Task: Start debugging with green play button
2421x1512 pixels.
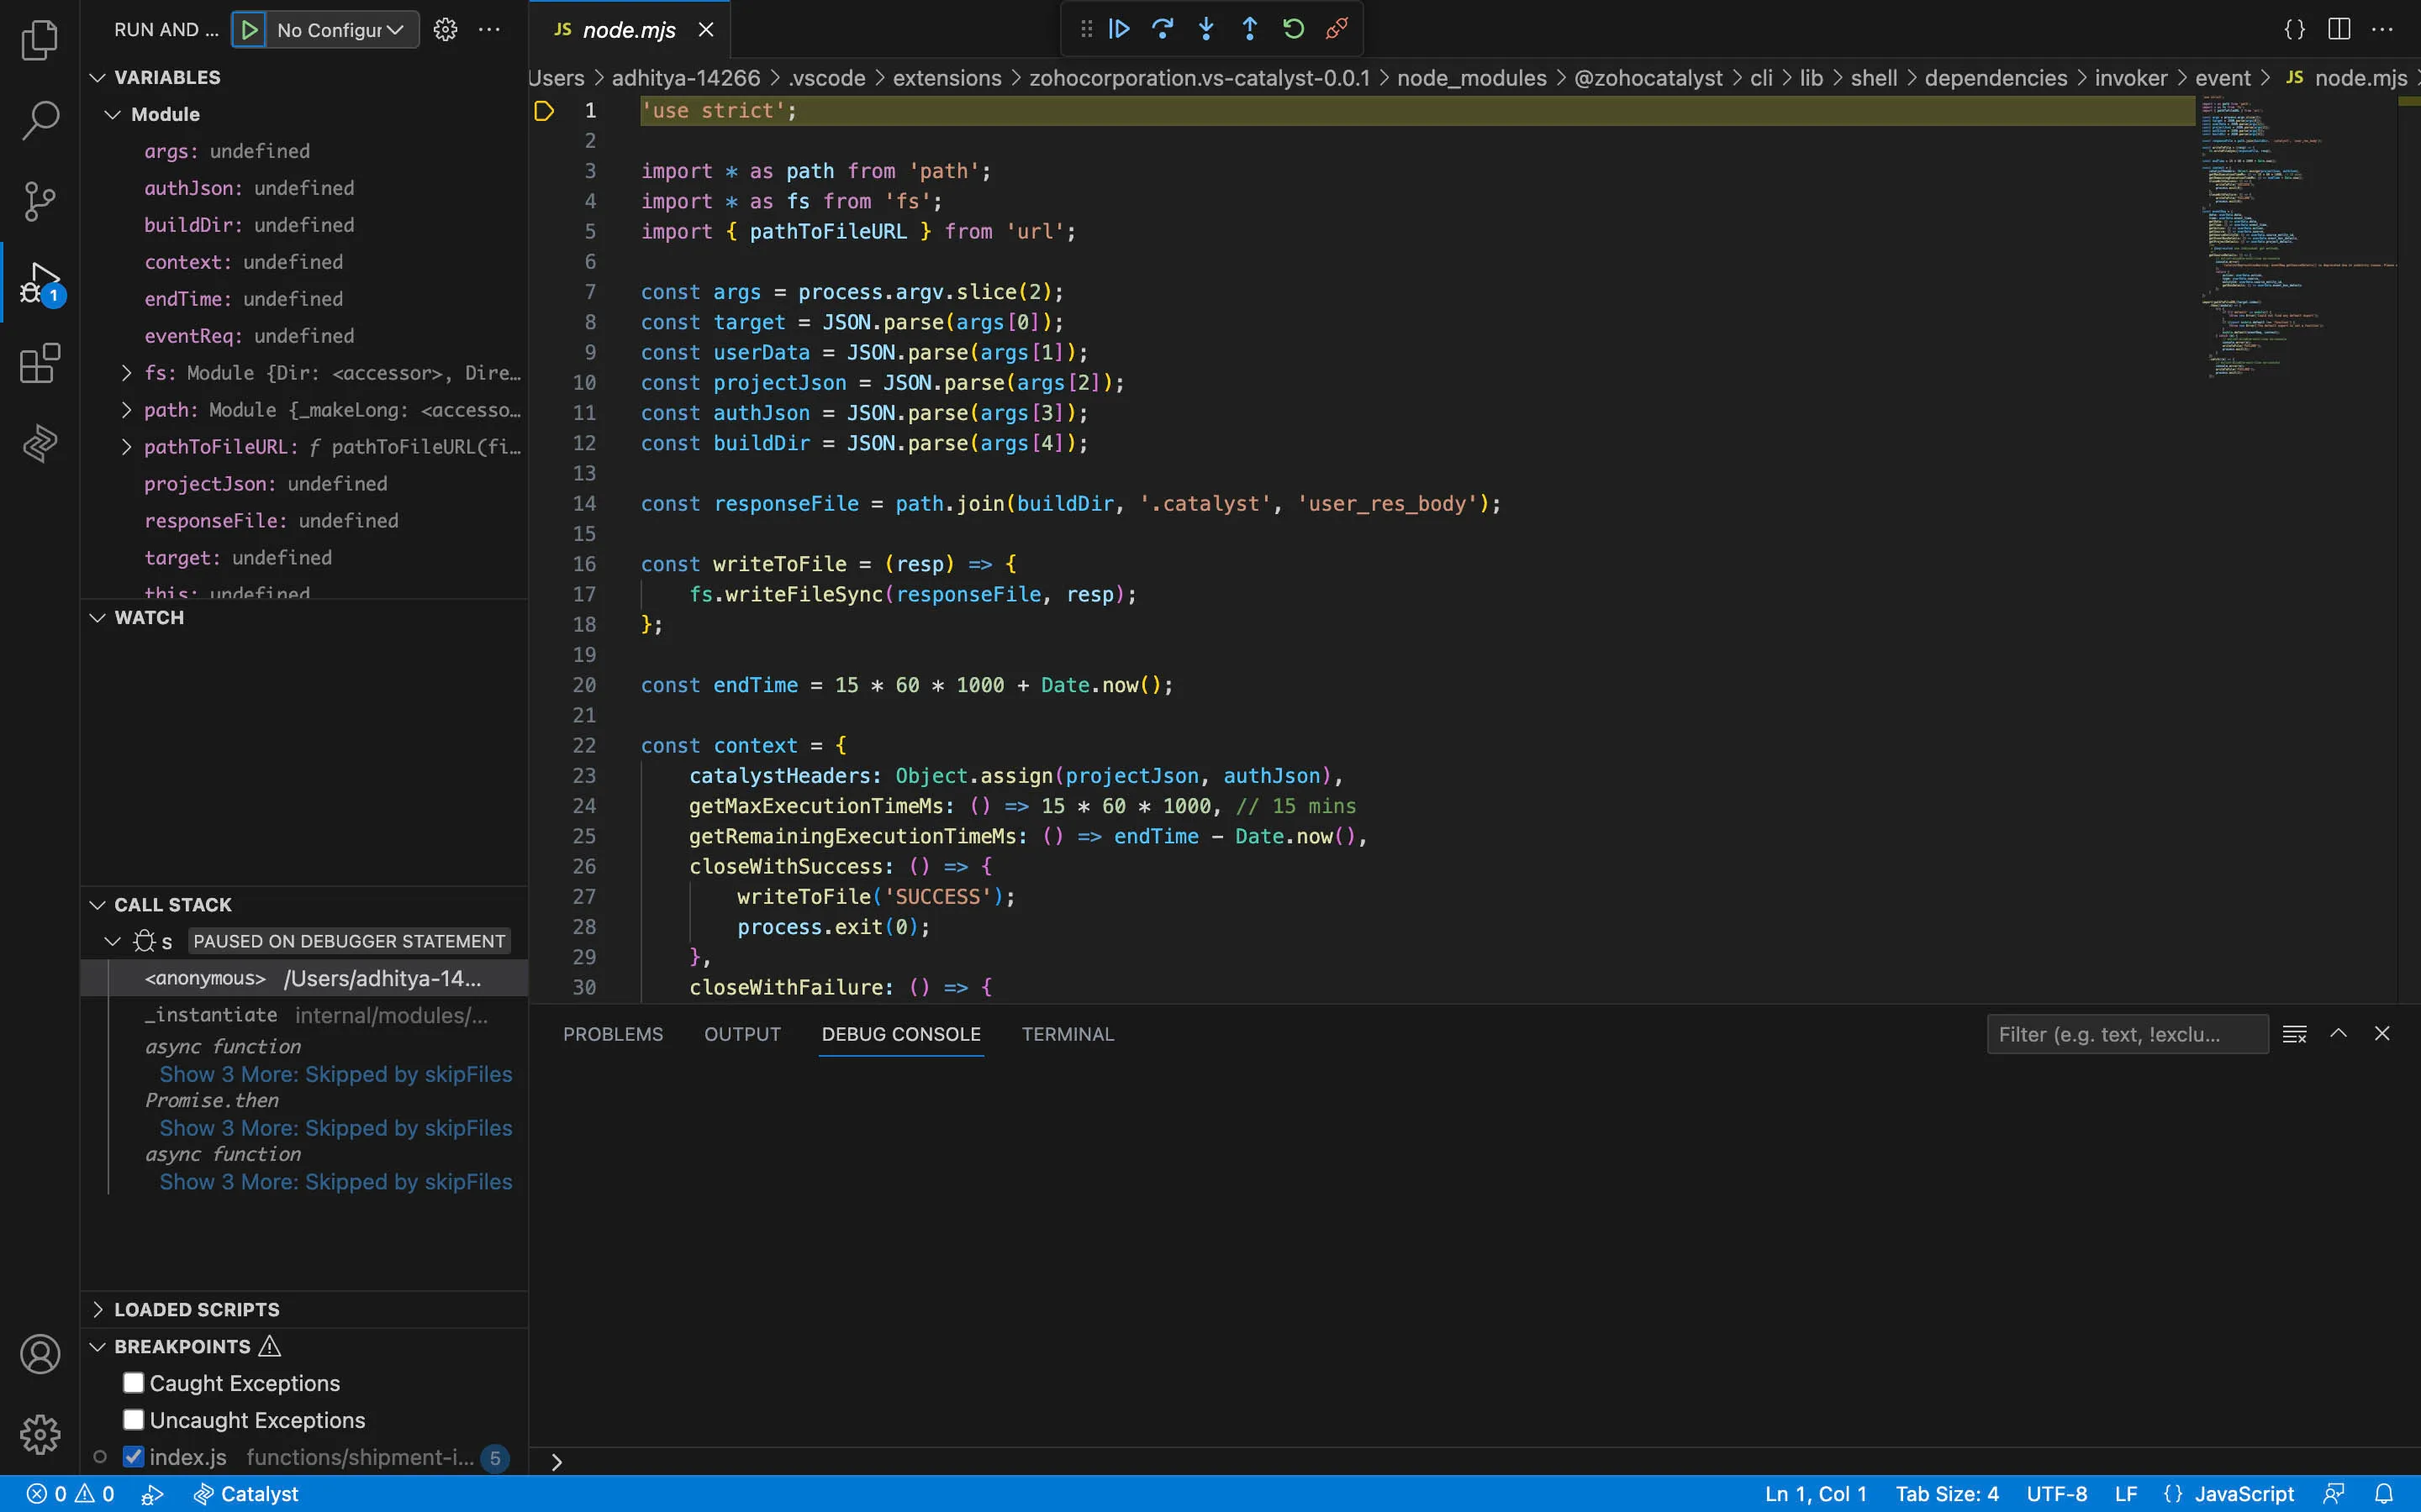Action: pyautogui.click(x=249, y=30)
